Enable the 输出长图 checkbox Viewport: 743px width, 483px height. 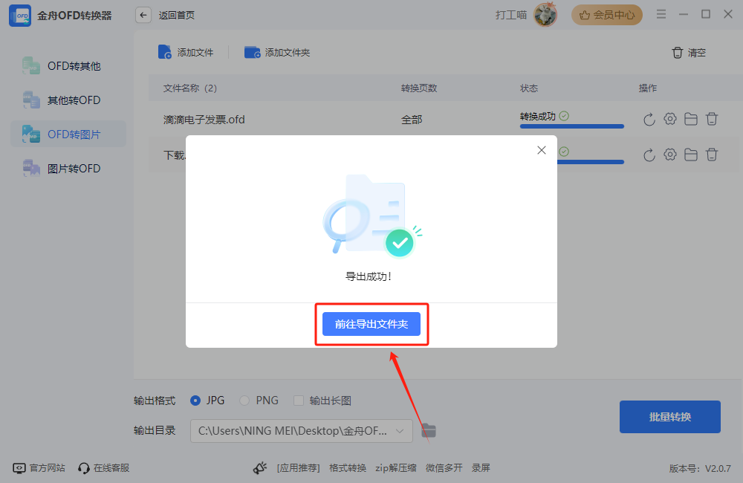(299, 401)
